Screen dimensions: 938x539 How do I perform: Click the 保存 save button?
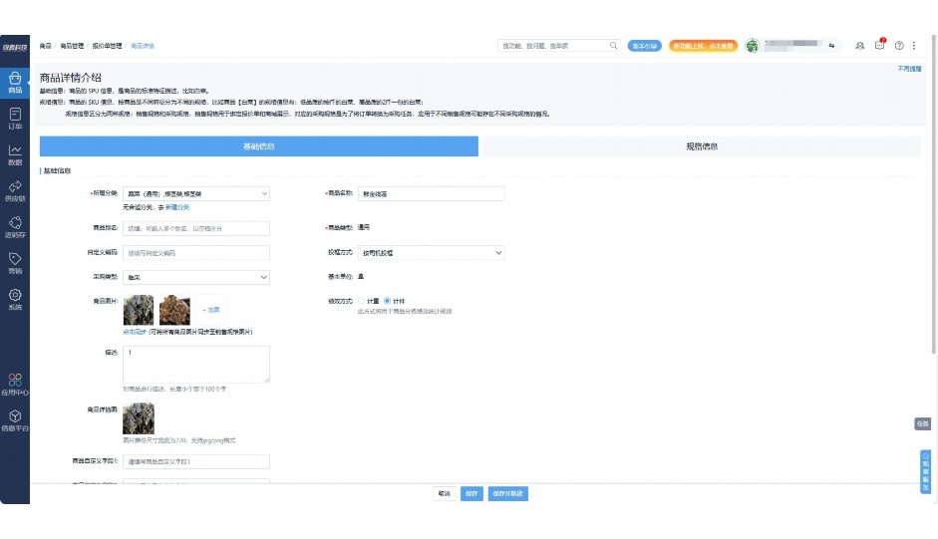coord(471,493)
